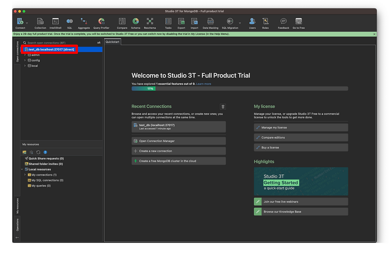This screenshot has width=389, height=259.
Task: Click the 11% feature progress bar
Action: click(x=240, y=89)
